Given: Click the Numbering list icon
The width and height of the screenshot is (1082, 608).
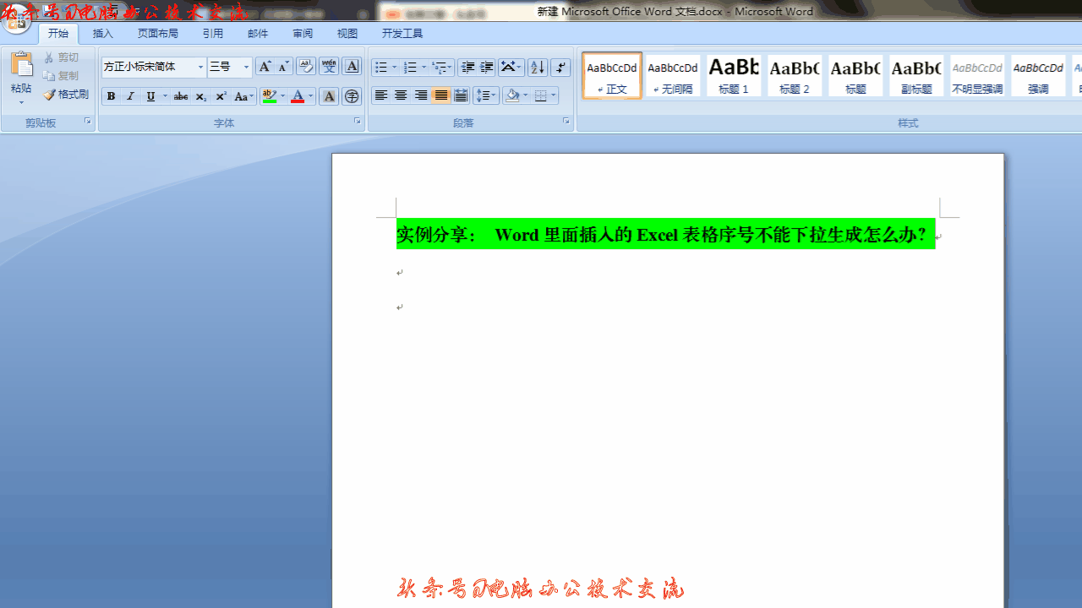Looking at the screenshot, I should point(410,68).
